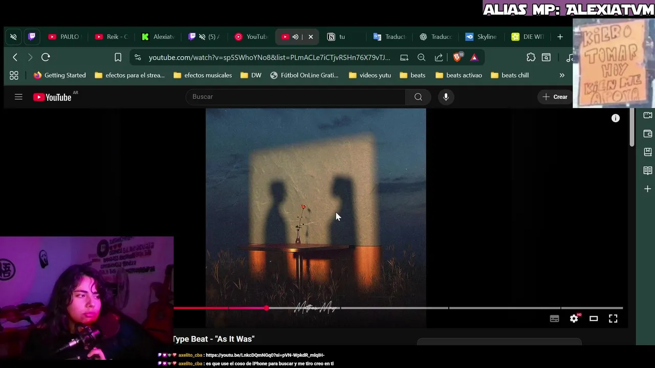Image resolution: width=655 pixels, height=368 pixels.
Task: Switch to the Alexiatv Kick tab
Action: click(158, 37)
